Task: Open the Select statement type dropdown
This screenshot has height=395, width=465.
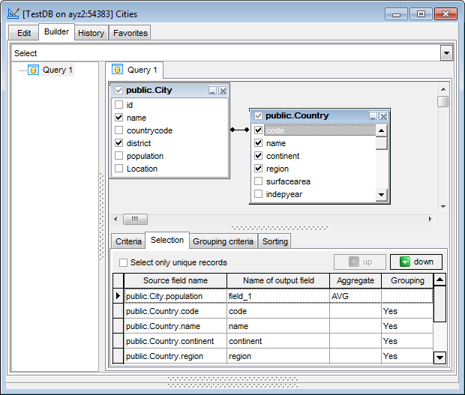Action: point(446,53)
